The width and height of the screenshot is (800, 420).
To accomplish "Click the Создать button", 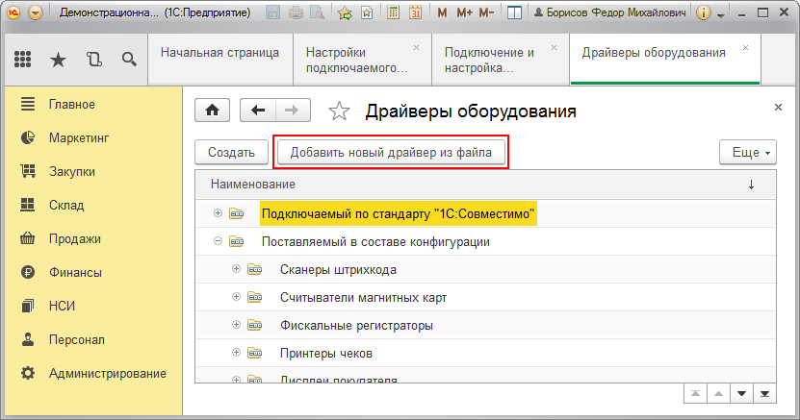I will (231, 152).
